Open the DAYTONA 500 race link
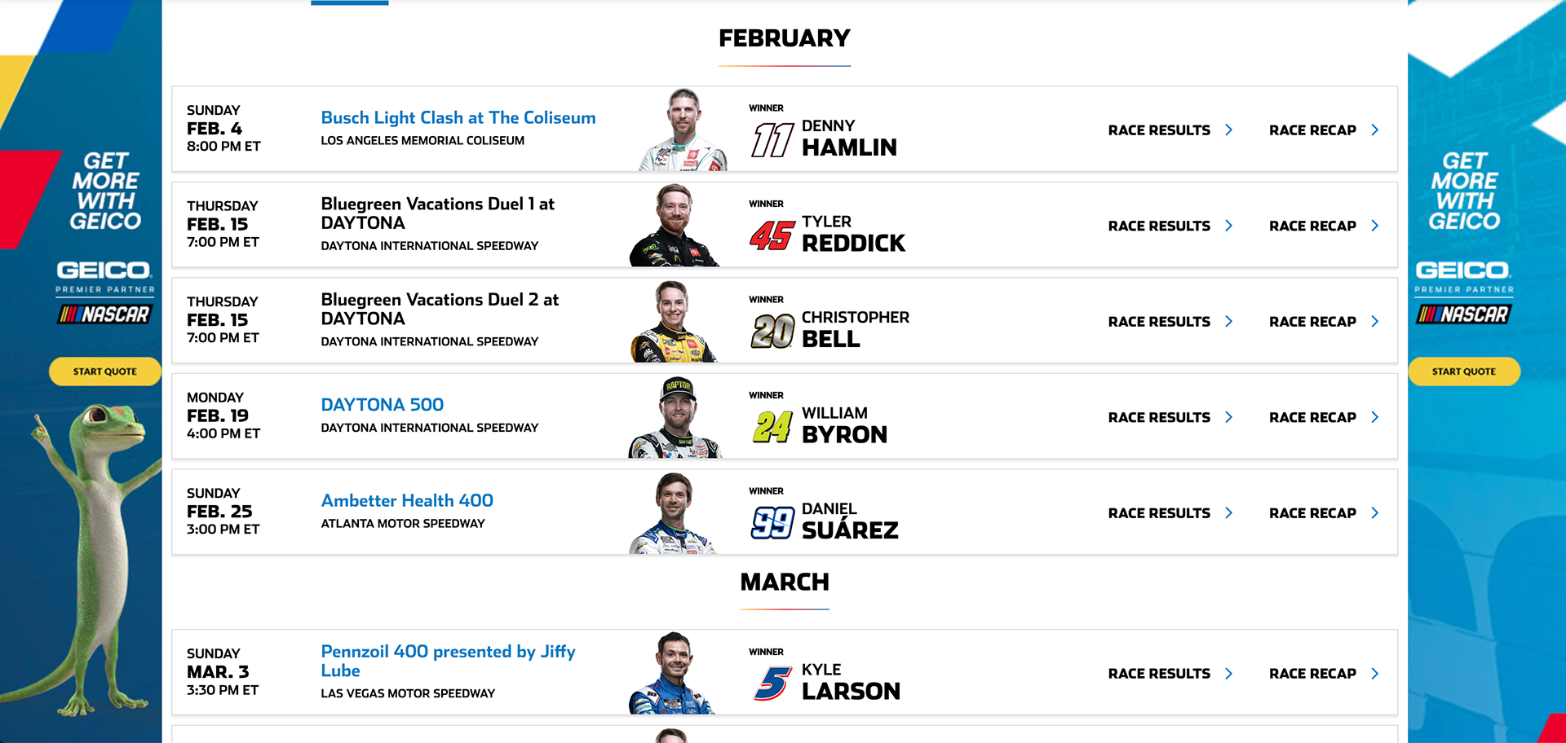 [382, 405]
